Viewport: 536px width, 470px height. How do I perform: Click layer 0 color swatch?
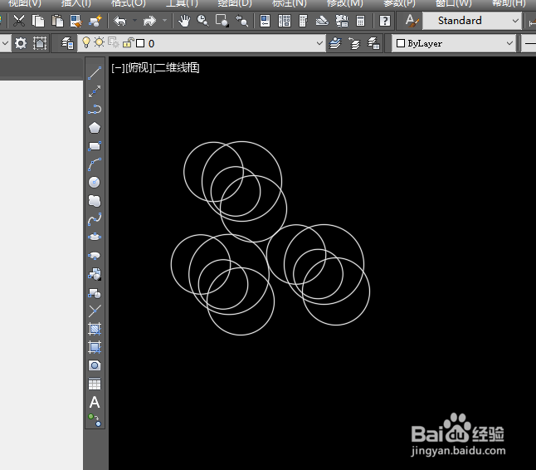click(140, 43)
